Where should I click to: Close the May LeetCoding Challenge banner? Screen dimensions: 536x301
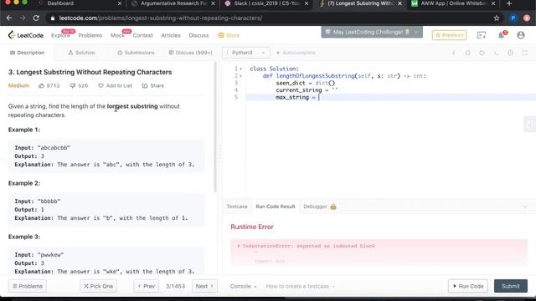click(x=415, y=32)
